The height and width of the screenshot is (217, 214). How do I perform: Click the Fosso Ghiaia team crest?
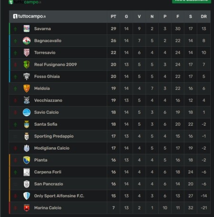(x=27, y=76)
